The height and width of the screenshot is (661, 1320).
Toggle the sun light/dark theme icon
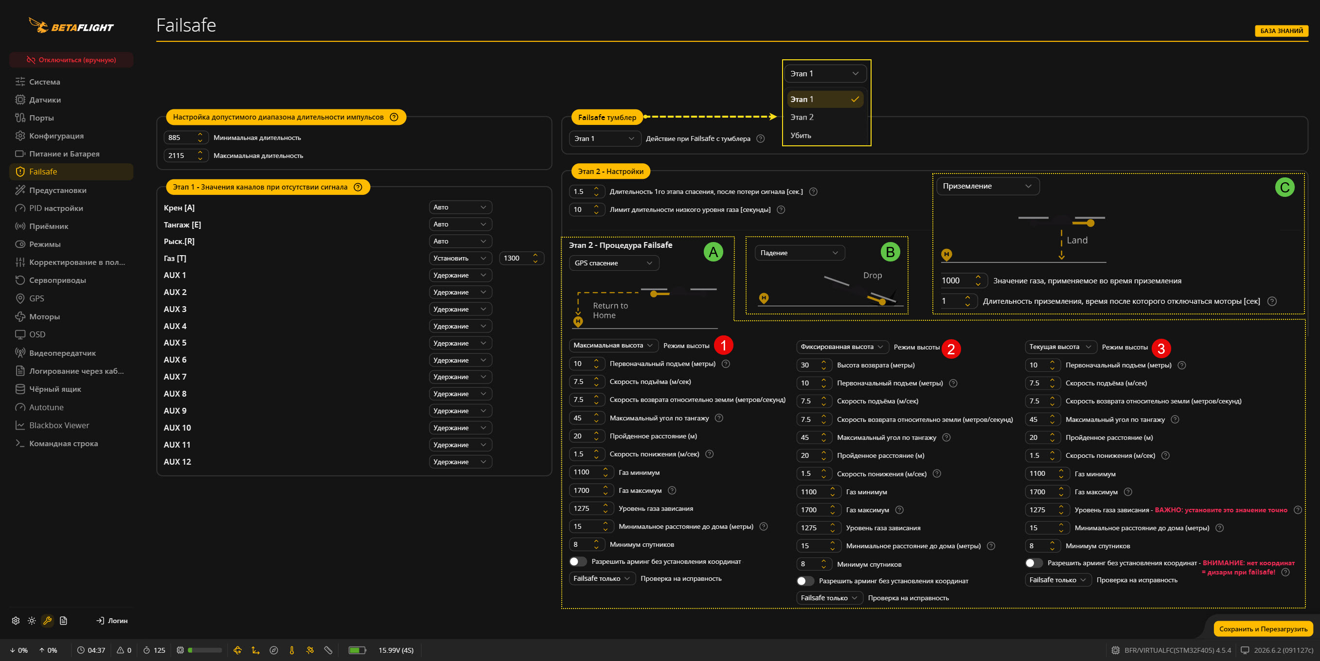pyautogui.click(x=32, y=621)
